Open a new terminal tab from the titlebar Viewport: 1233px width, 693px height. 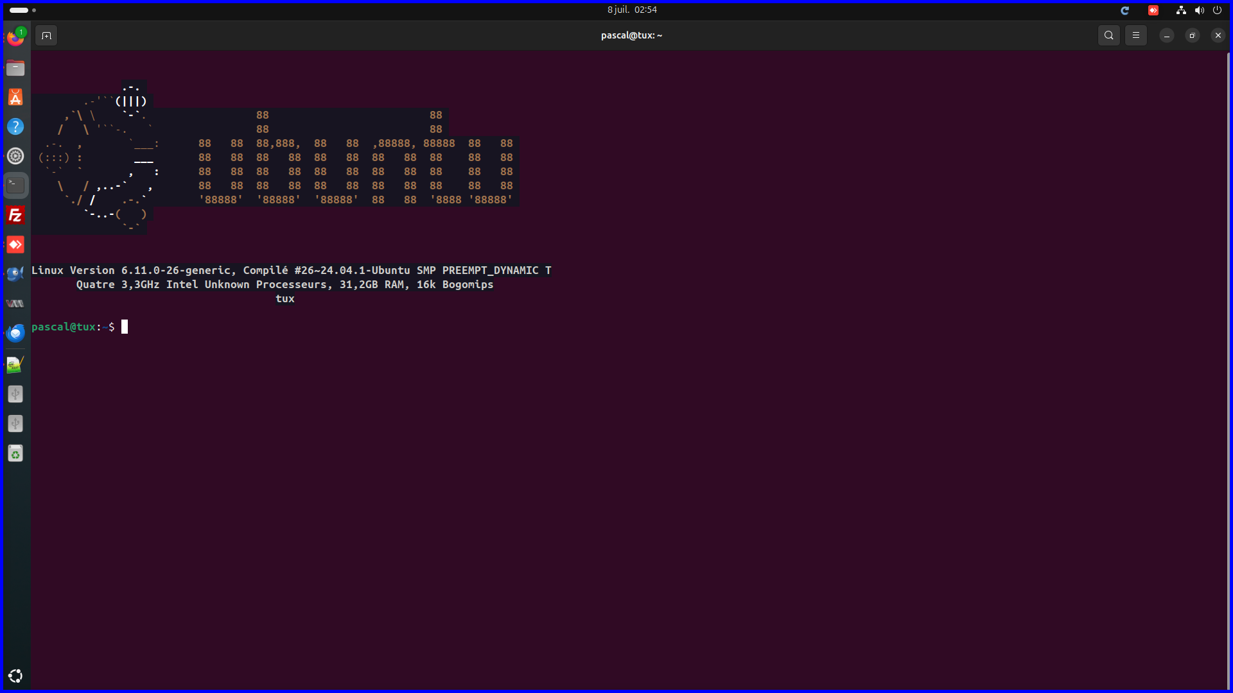tap(46, 35)
